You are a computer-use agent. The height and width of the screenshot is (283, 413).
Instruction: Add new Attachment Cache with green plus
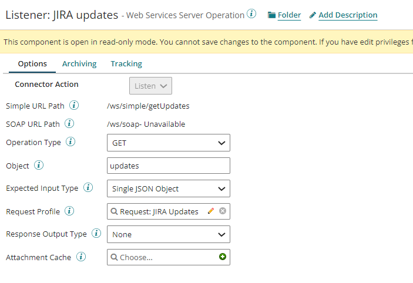[223, 257]
